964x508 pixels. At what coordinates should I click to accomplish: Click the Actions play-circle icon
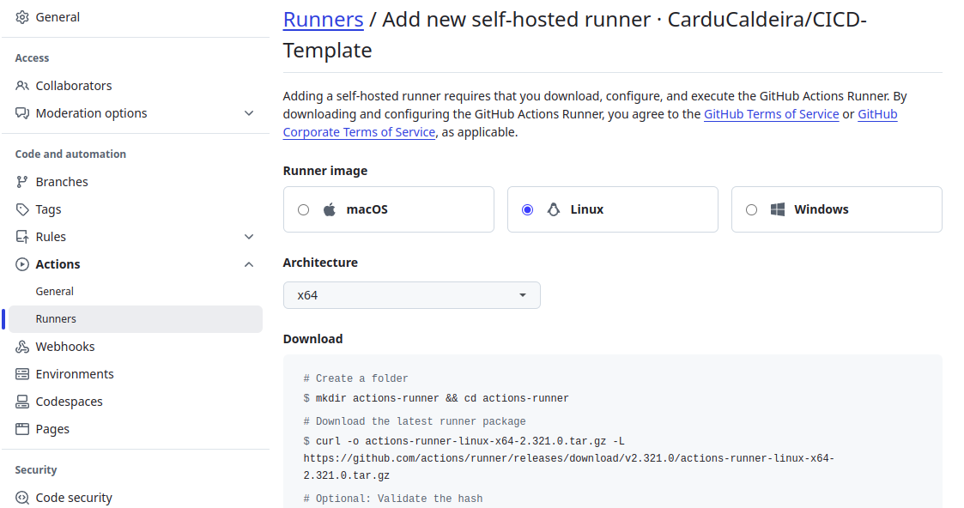click(x=22, y=264)
